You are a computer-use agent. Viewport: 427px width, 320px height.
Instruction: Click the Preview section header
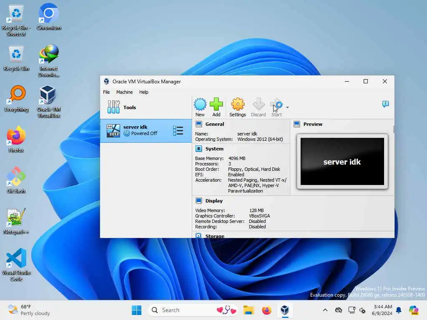[313, 124]
